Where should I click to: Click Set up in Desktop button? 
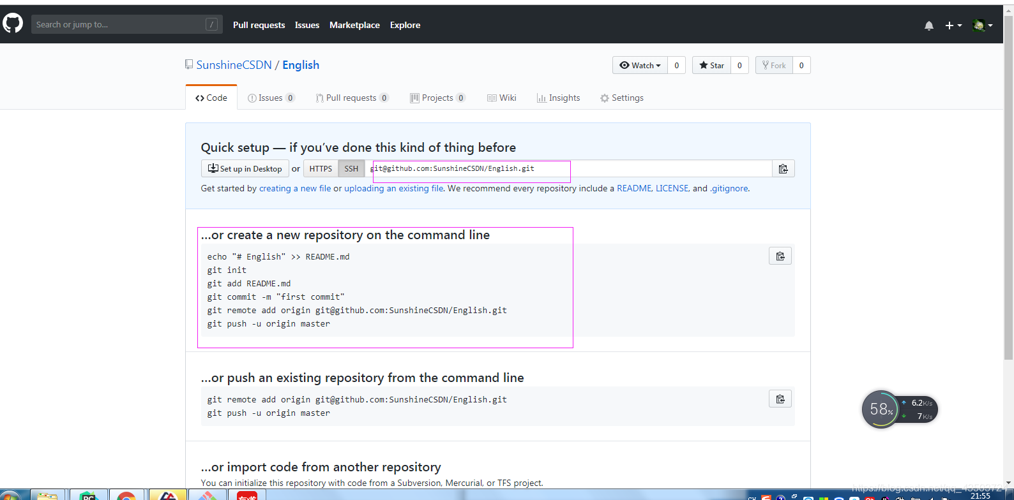click(x=245, y=168)
